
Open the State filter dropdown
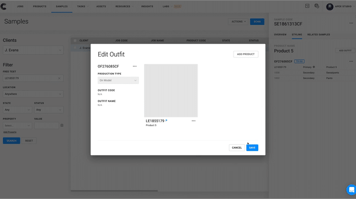pos(17,110)
